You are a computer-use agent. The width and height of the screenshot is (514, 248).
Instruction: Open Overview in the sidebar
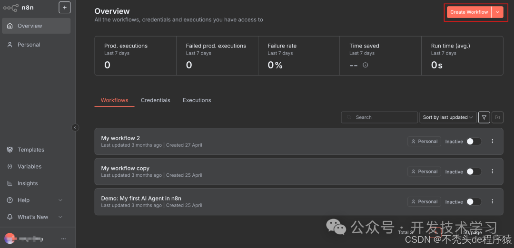coord(36,26)
